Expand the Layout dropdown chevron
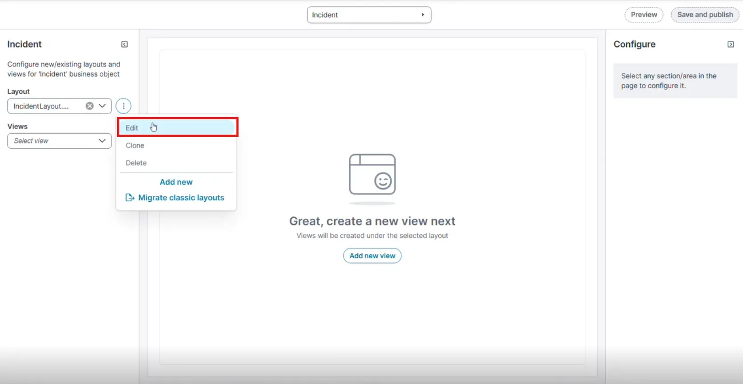The image size is (743, 384). click(102, 106)
